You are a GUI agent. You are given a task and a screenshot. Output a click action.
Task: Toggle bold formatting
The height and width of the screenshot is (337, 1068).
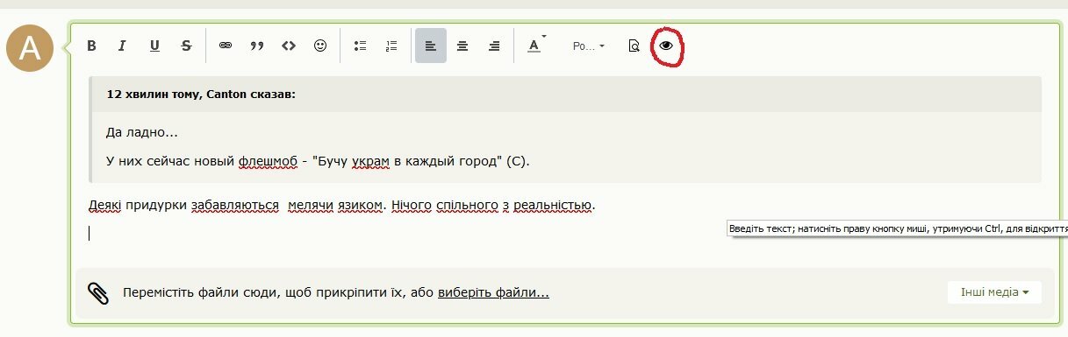point(91,46)
